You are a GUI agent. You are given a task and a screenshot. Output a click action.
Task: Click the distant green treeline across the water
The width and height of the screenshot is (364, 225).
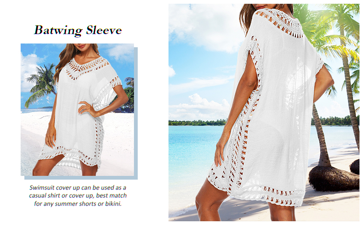point(197,123)
